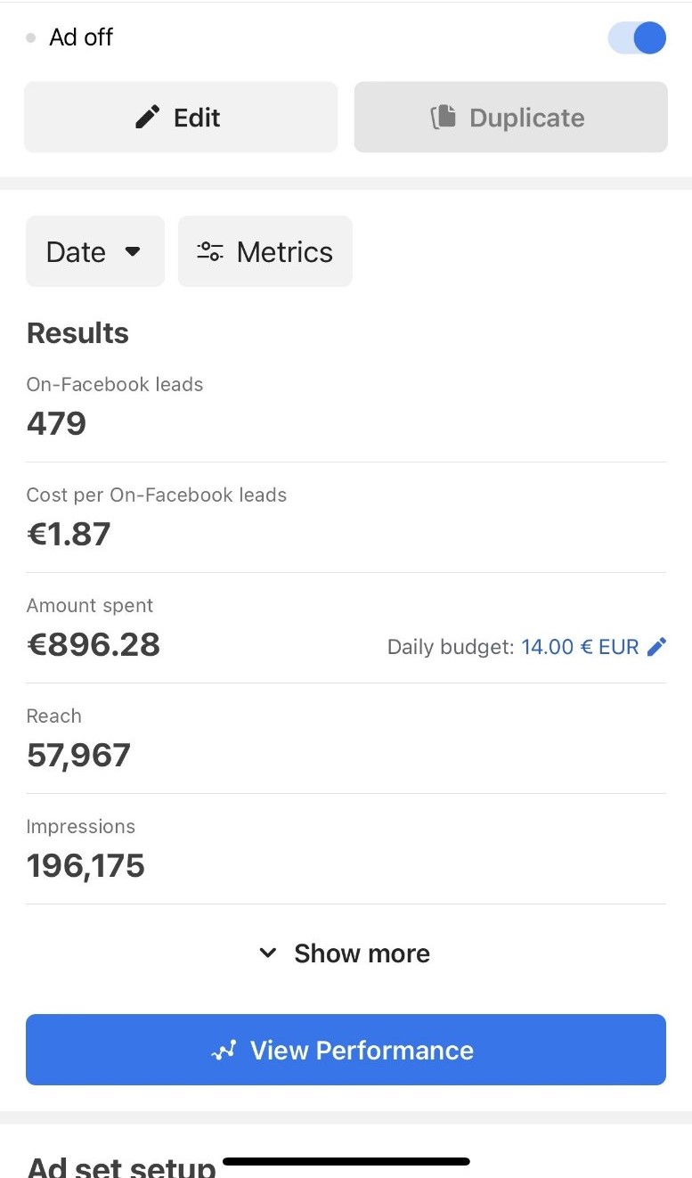The image size is (692, 1178).
Task: Tap the grey status dot beside Ad off
Action: coord(31,38)
